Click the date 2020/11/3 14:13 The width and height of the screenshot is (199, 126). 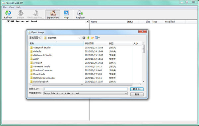93,67
